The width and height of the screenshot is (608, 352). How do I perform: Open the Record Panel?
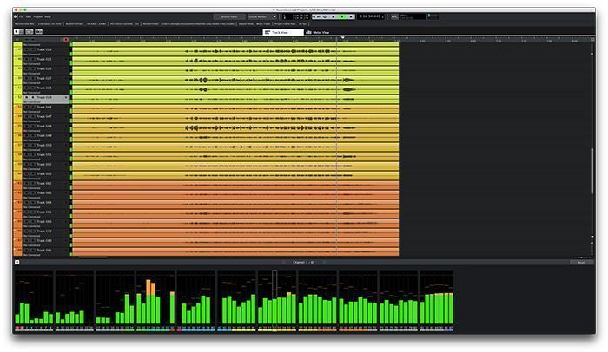pos(229,16)
